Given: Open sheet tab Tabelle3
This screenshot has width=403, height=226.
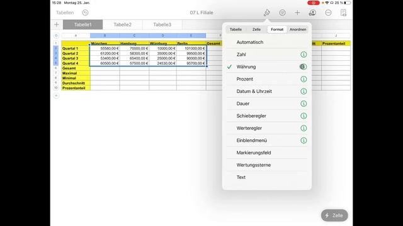Looking at the screenshot, I should point(162,24).
